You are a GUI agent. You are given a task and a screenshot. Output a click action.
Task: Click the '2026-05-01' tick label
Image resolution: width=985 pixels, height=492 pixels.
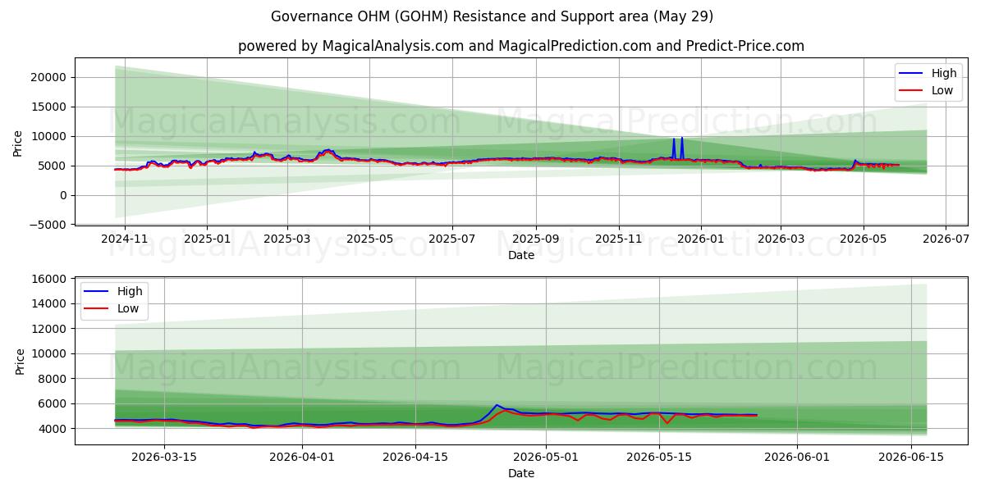click(x=545, y=456)
